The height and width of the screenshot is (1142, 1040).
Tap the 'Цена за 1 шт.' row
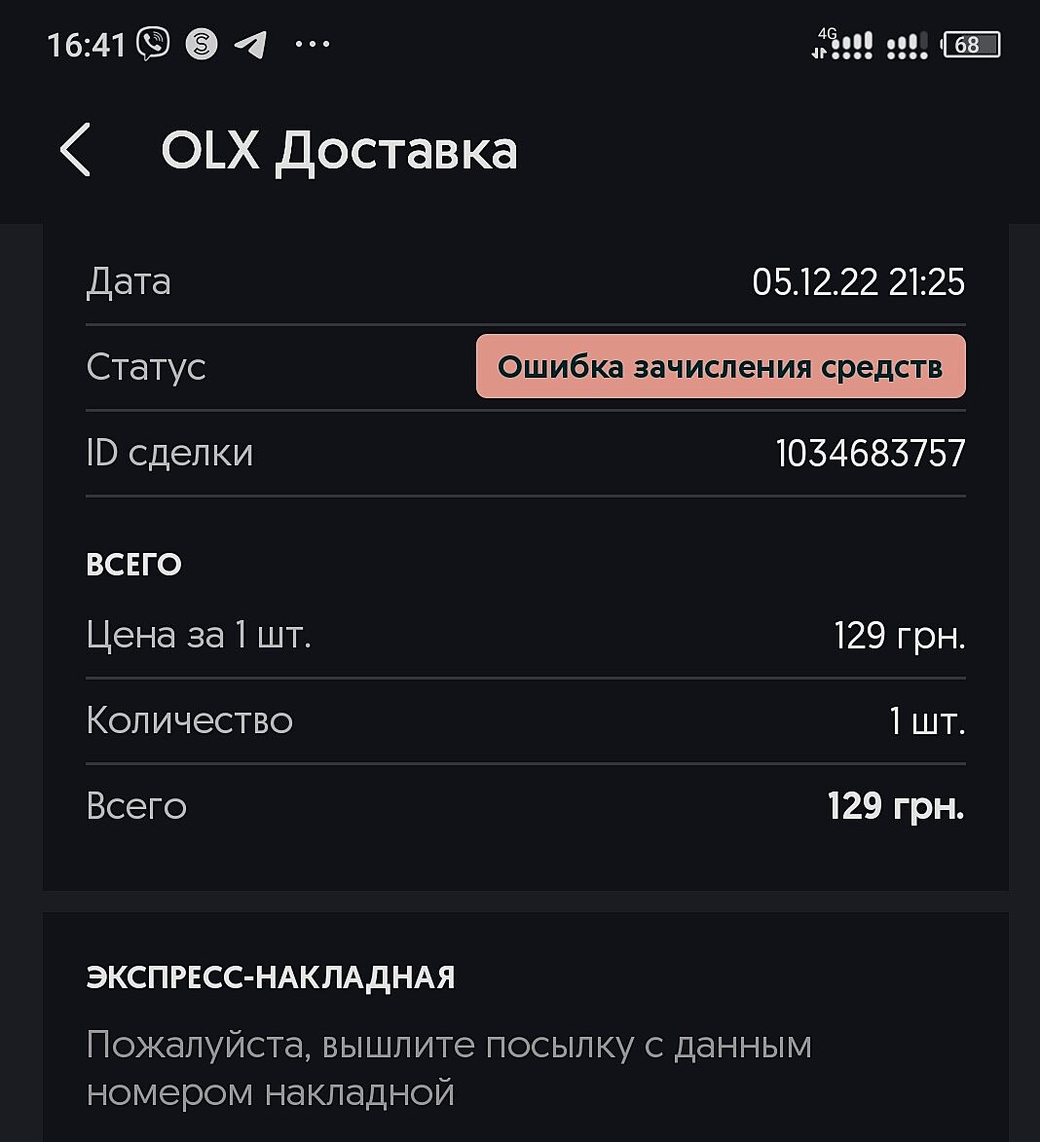199,636
